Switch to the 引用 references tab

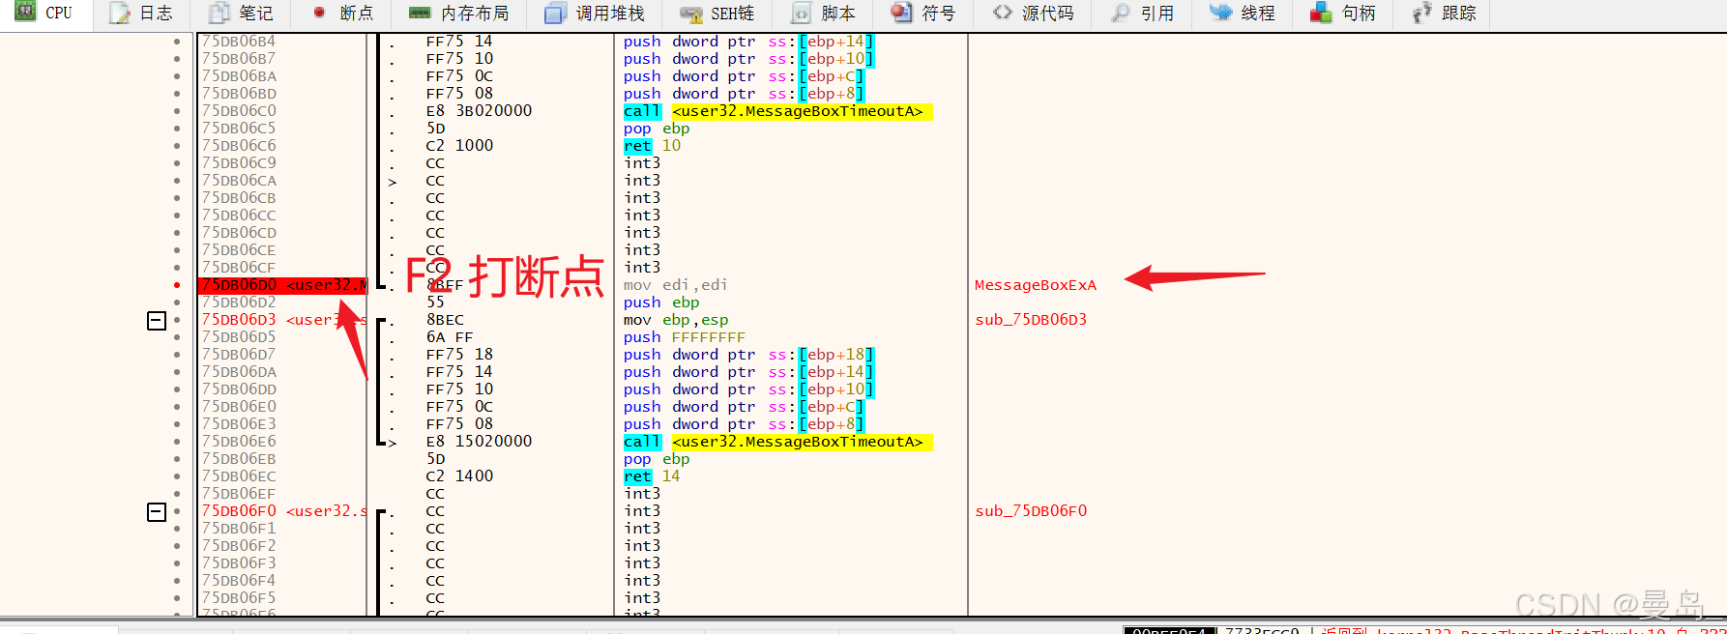(x=1143, y=13)
